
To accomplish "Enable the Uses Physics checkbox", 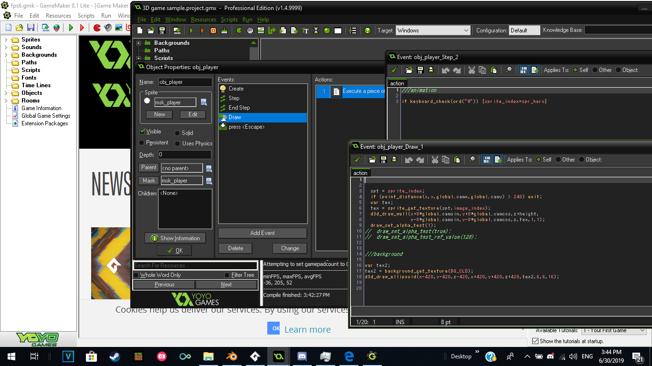I will pos(178,143).
